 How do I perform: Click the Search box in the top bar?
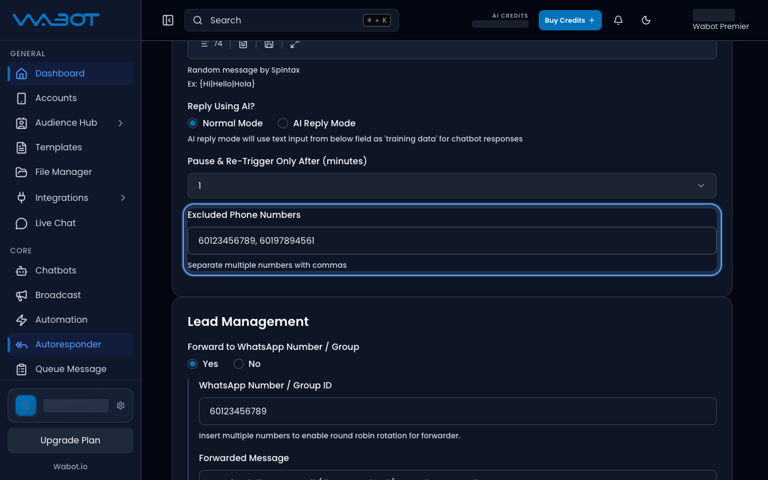point(292,20)
